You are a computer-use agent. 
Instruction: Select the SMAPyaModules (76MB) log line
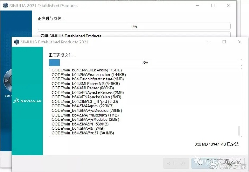[x=87, y=111]
